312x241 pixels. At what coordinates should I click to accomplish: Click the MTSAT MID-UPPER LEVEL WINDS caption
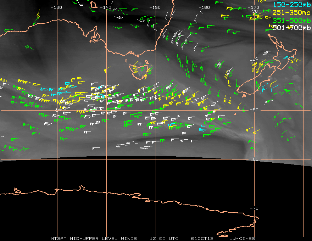coord(94,239)
